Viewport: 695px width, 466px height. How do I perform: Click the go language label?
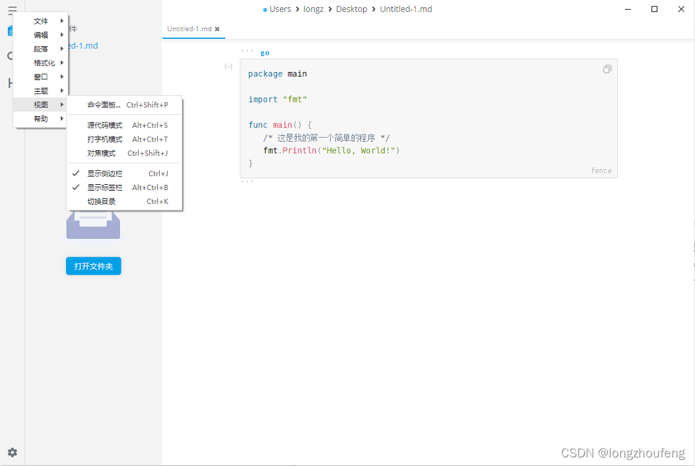[x=265, y=53]
